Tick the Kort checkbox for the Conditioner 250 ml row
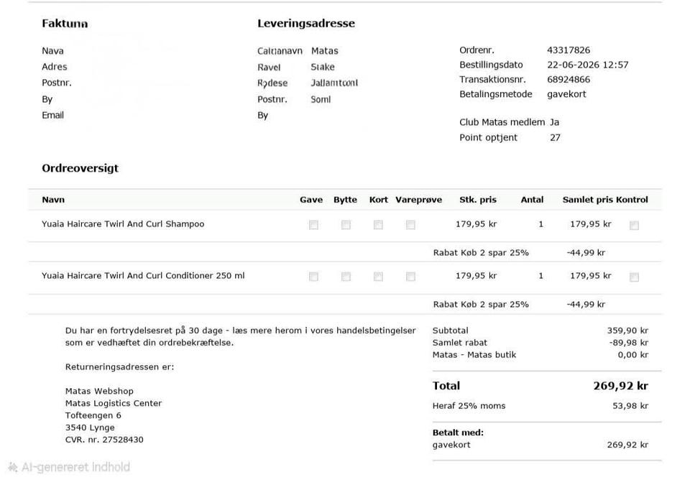Image resolution: width=690 pixels, height=480 pixels. [x=378, y=277]
